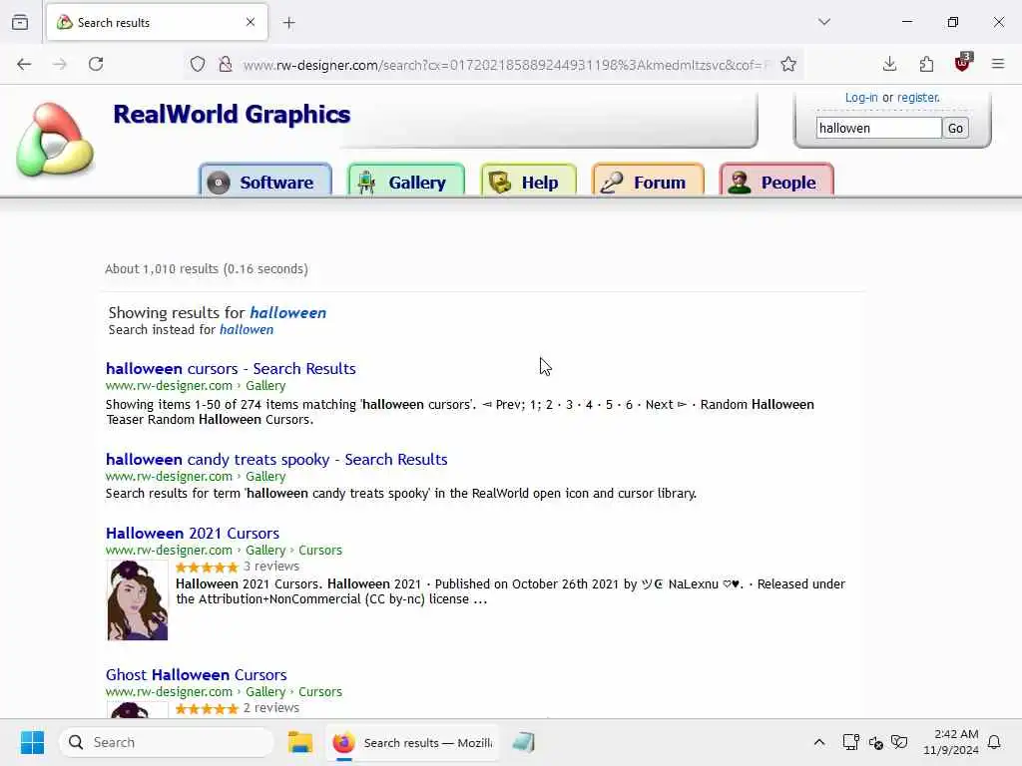
Task: Click the network tray icon
Action: (x=850, y=742)
